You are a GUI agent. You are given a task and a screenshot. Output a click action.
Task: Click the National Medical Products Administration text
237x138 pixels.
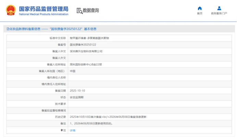pyautogui.click(x=43, y=14)
